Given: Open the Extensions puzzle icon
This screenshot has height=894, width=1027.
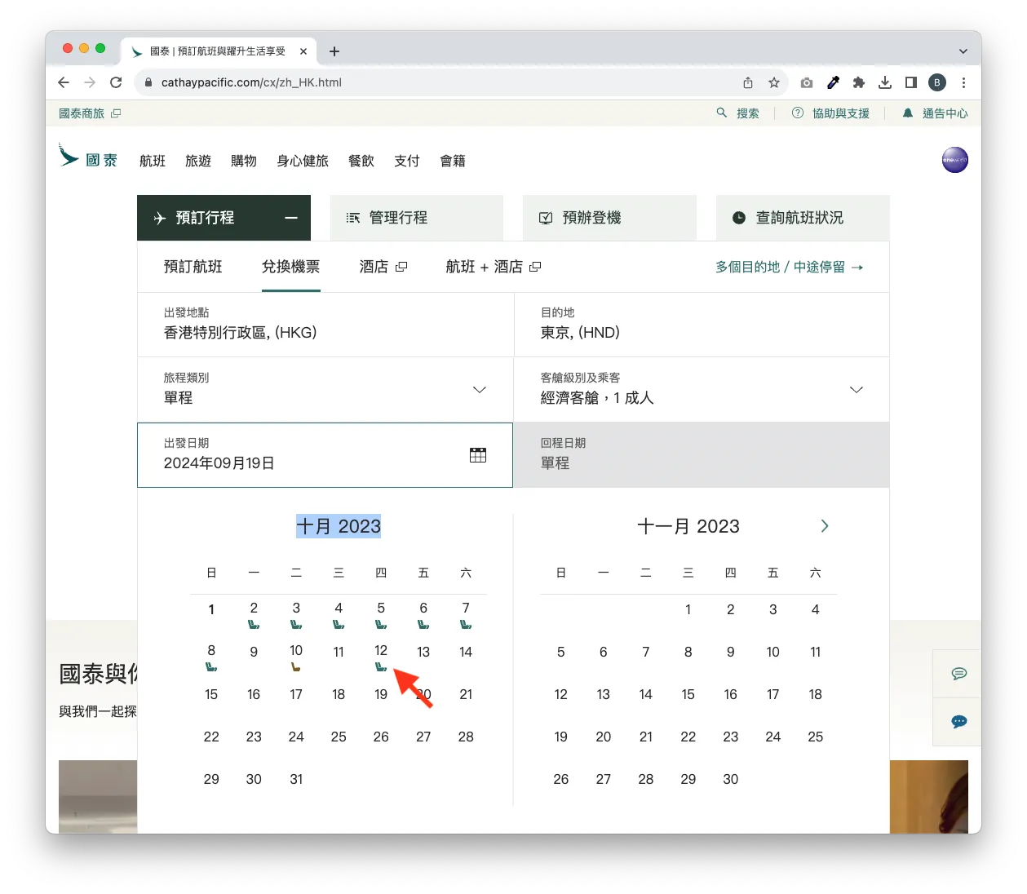Looking at the screenshot, I should click(859, 82).
